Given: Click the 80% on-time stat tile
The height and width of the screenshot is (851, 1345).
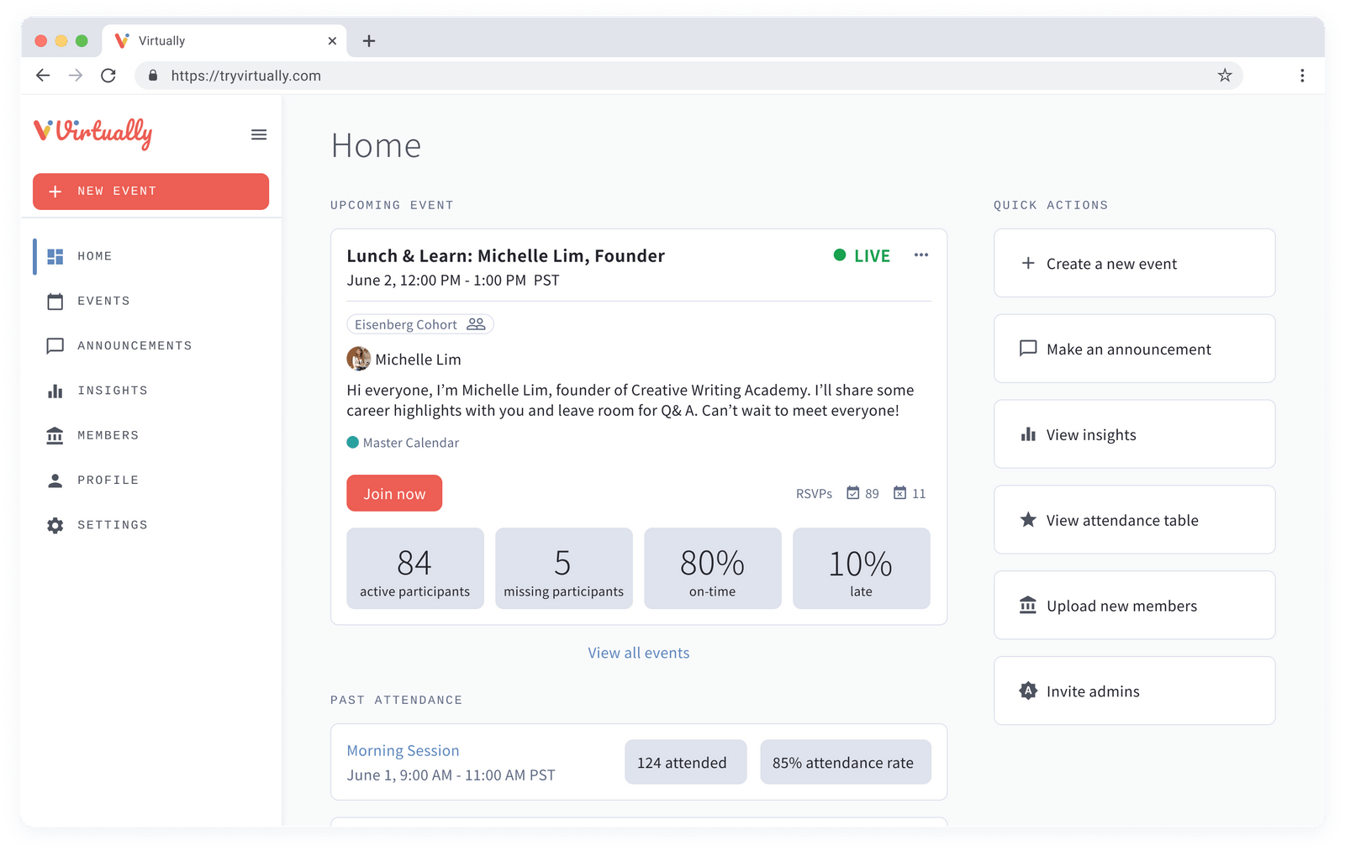Looking at the screenshot, I should tap(712, 568).
